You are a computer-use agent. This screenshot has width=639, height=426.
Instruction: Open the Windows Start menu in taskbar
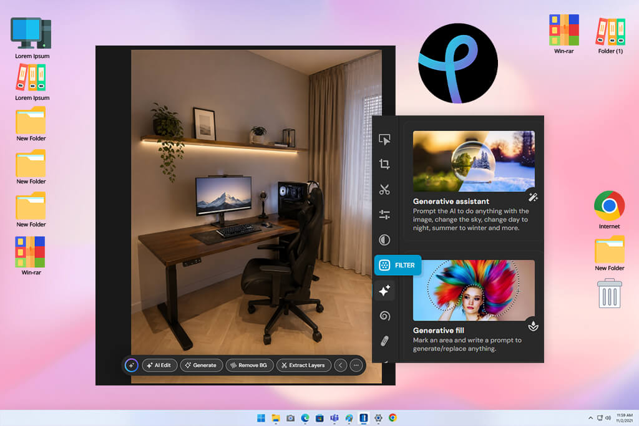(x=261, y=418)
